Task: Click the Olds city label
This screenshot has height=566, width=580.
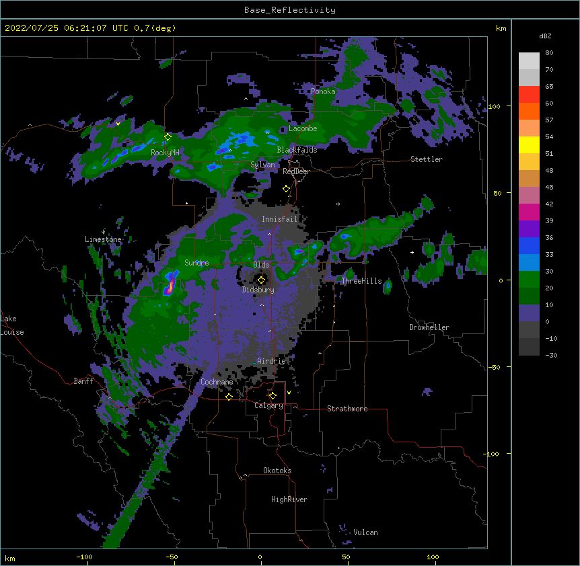Action: click(261, 265)
